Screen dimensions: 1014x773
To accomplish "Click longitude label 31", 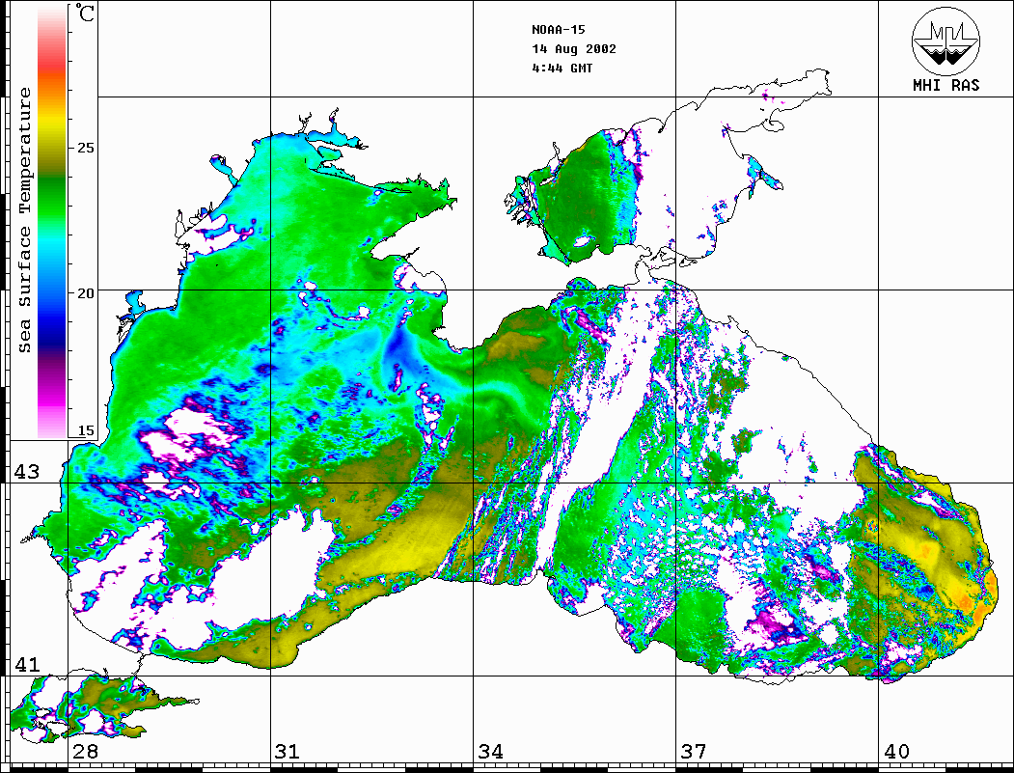I will (288, 752).
